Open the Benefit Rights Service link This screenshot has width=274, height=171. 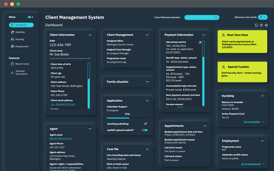[x=61, y=139]
